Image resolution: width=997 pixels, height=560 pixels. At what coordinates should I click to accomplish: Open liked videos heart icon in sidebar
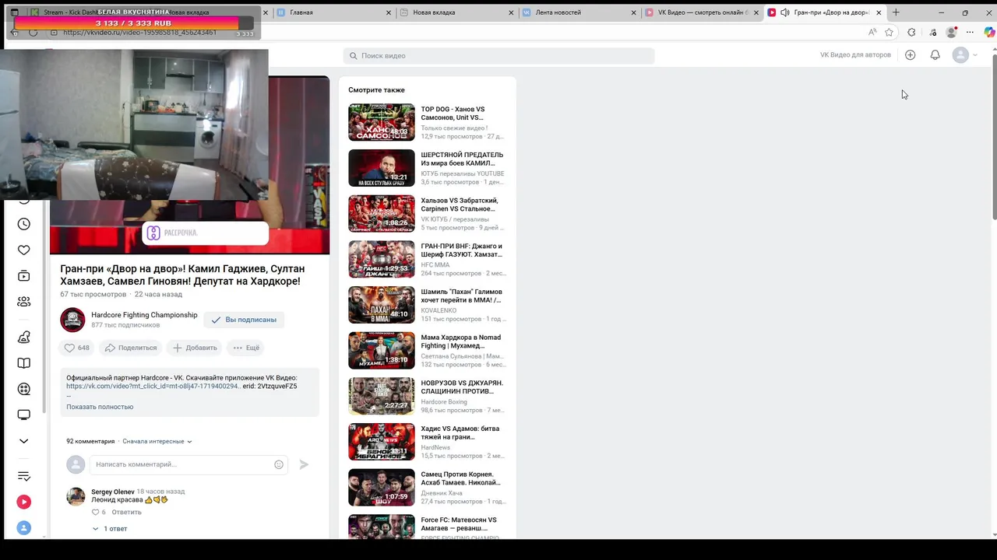(x=24, y=250)
